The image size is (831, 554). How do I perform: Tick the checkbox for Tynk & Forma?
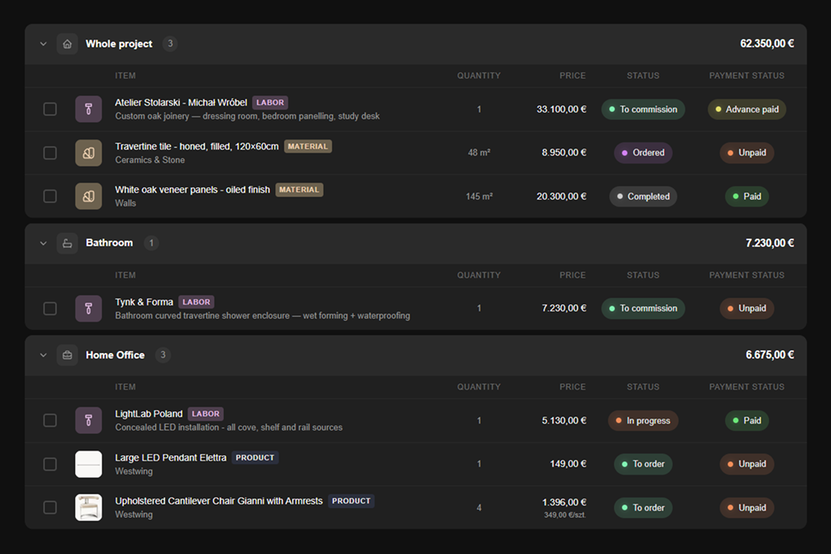tap(50, 309)
